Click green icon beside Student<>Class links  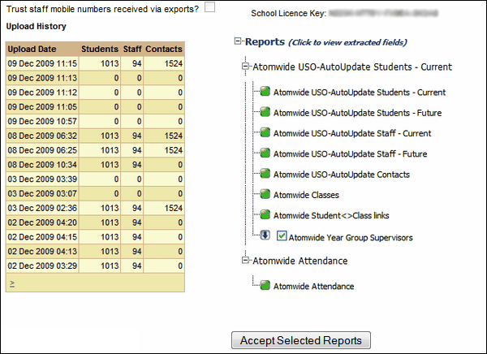265,214
